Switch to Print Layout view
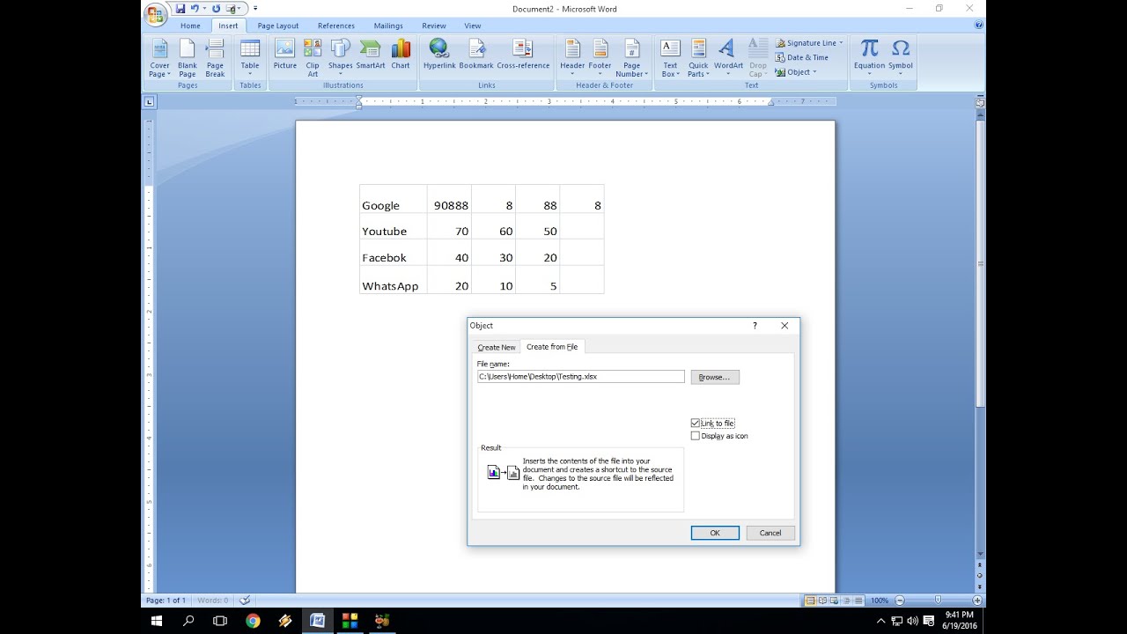Screen dimensions: 1127x634 point(810,601)
